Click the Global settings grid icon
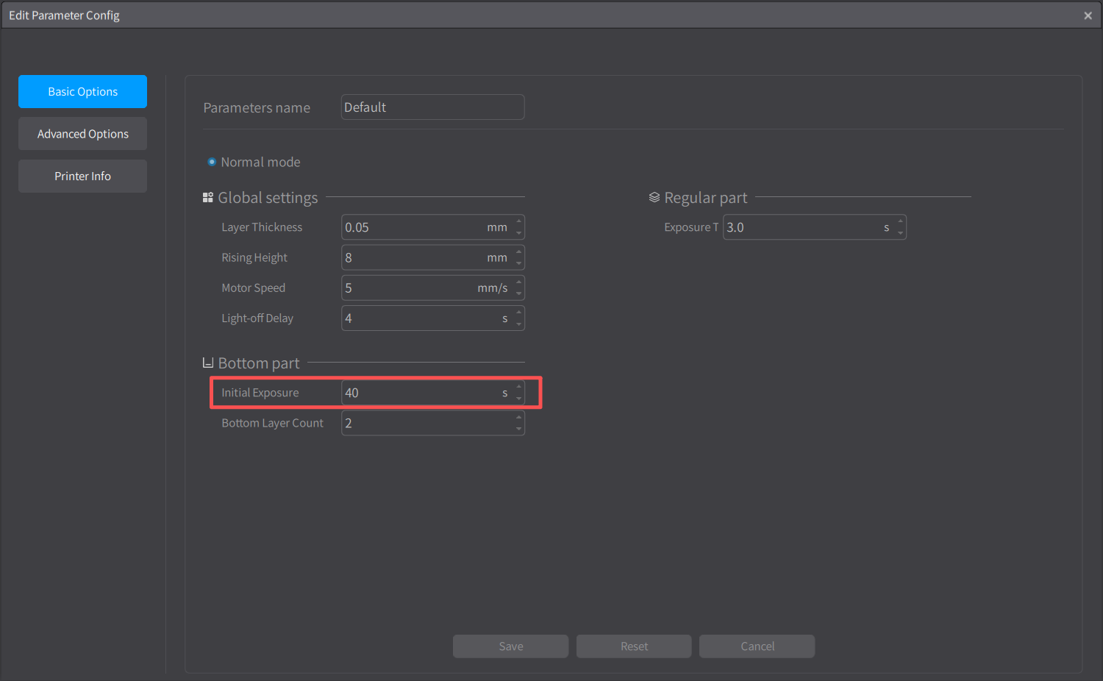1103x681 pixels. coord(208,198)
